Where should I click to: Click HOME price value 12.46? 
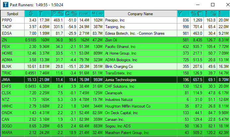click(x=32, y=53)
